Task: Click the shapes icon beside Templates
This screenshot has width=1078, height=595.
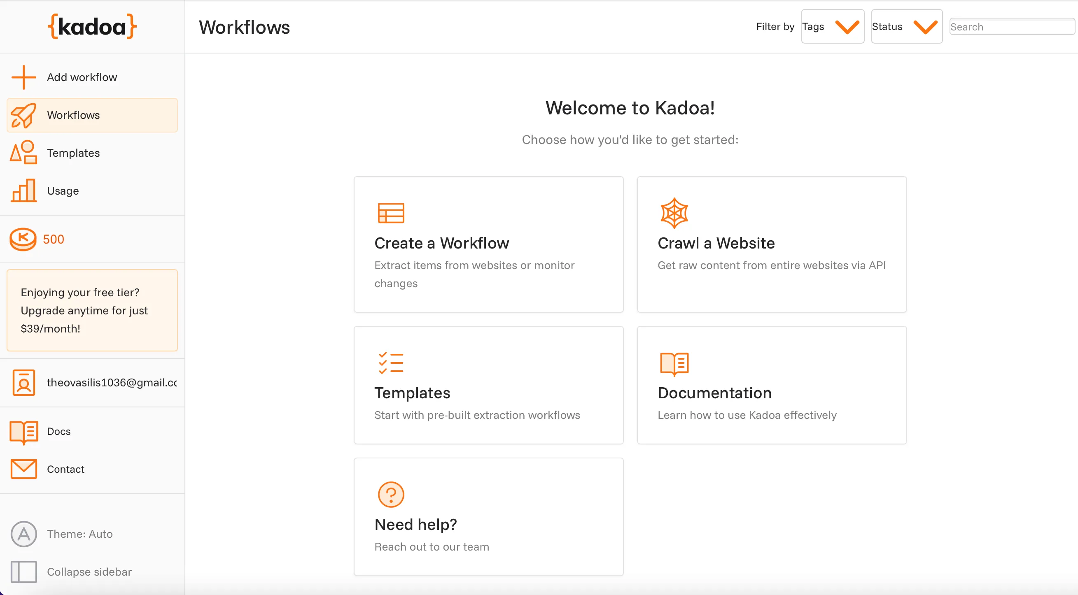Action: coord(24,153)
